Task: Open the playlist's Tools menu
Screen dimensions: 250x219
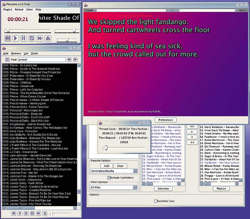Action: (34, 53)
